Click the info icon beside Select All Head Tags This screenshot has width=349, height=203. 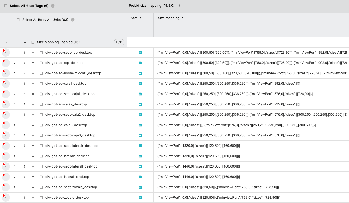click(x=53, y=5)
